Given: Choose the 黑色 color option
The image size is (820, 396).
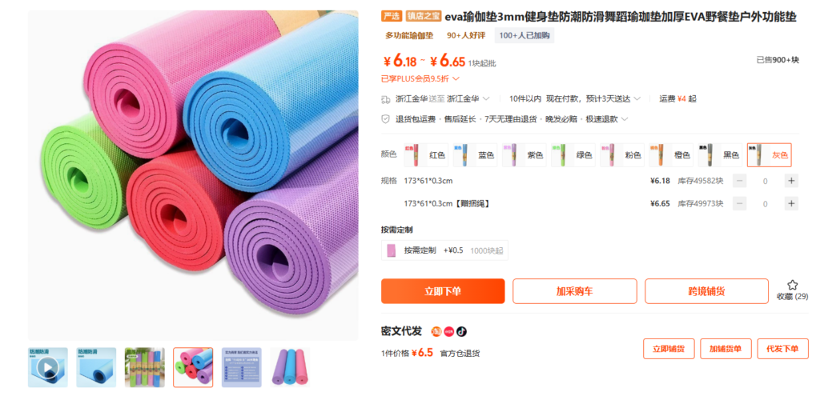Looking at the screenshot, I should pos(720,155).
